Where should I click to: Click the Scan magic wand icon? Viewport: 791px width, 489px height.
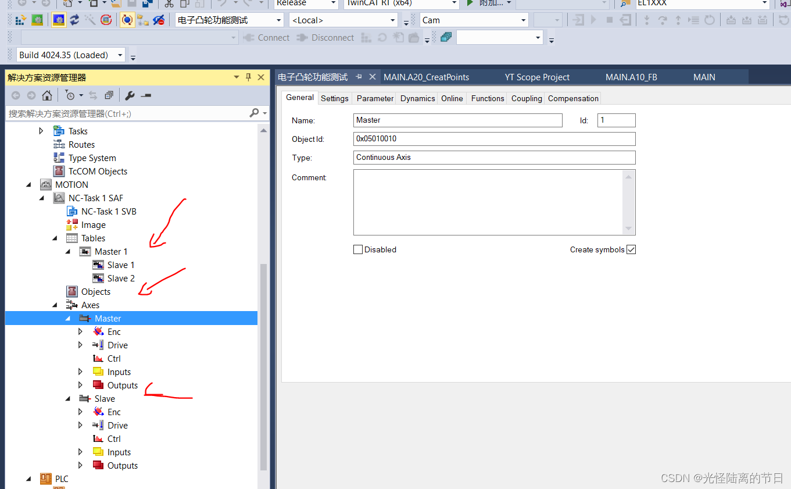pyautogui.click(x=90, y=20)
